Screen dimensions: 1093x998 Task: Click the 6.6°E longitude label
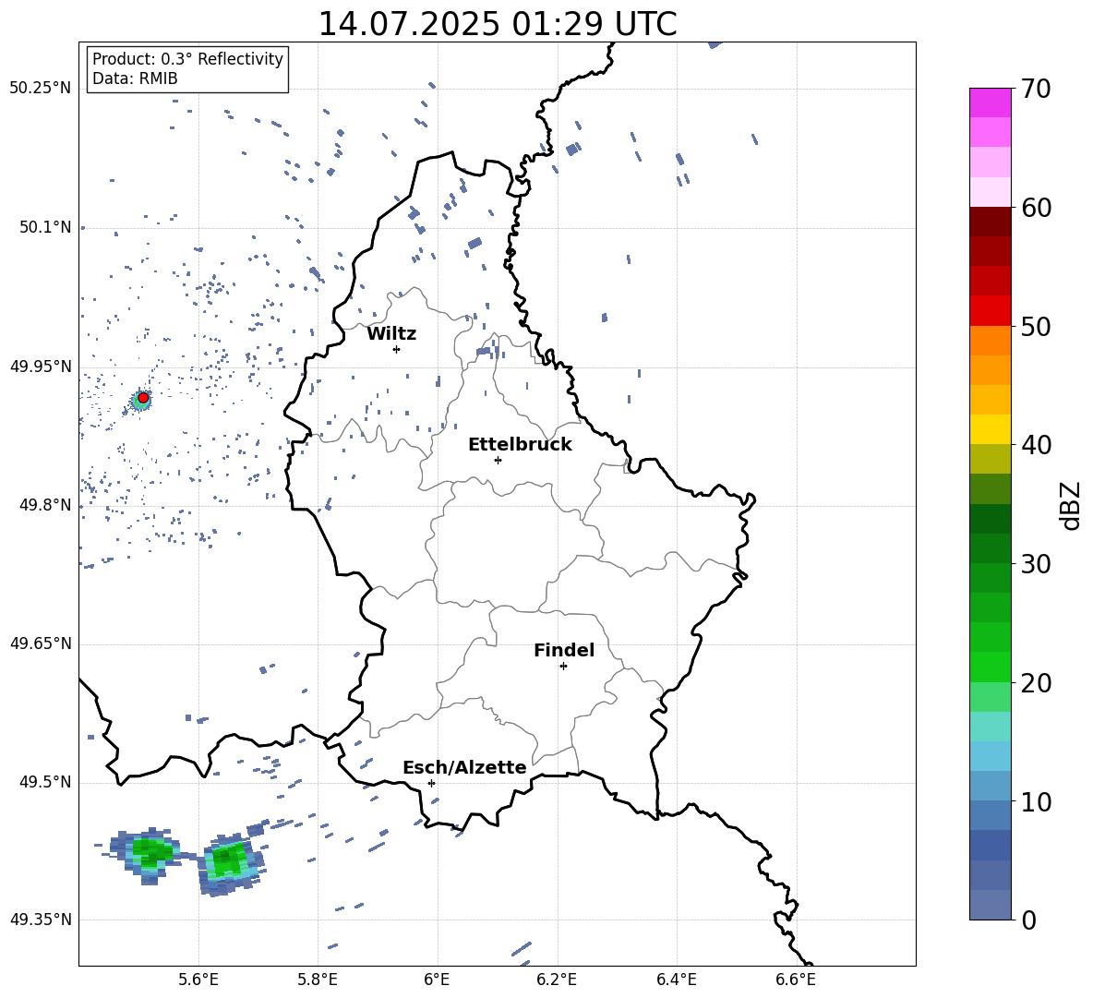tap(796, 980)
